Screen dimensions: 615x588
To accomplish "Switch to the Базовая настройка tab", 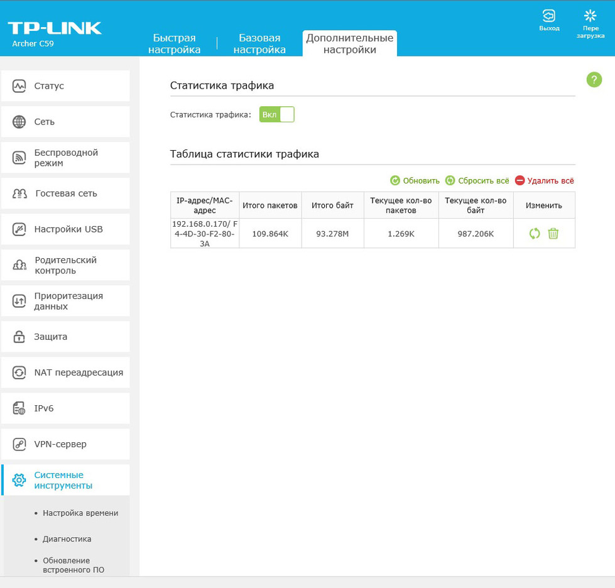I will (x=259, y=44).
